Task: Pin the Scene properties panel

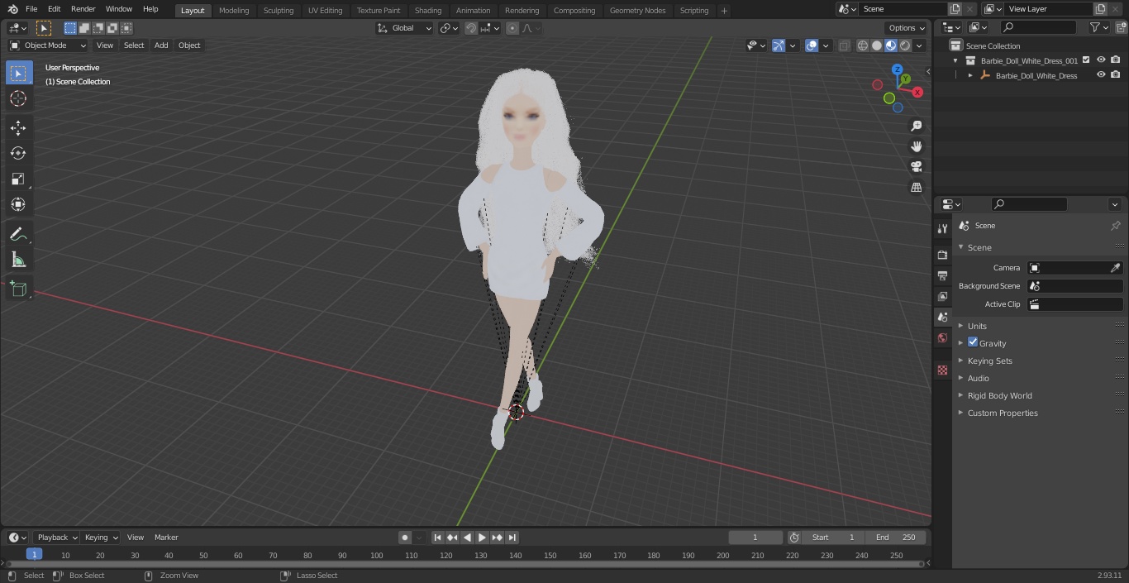Action: pyautogui.click(x=1115, y=226)
